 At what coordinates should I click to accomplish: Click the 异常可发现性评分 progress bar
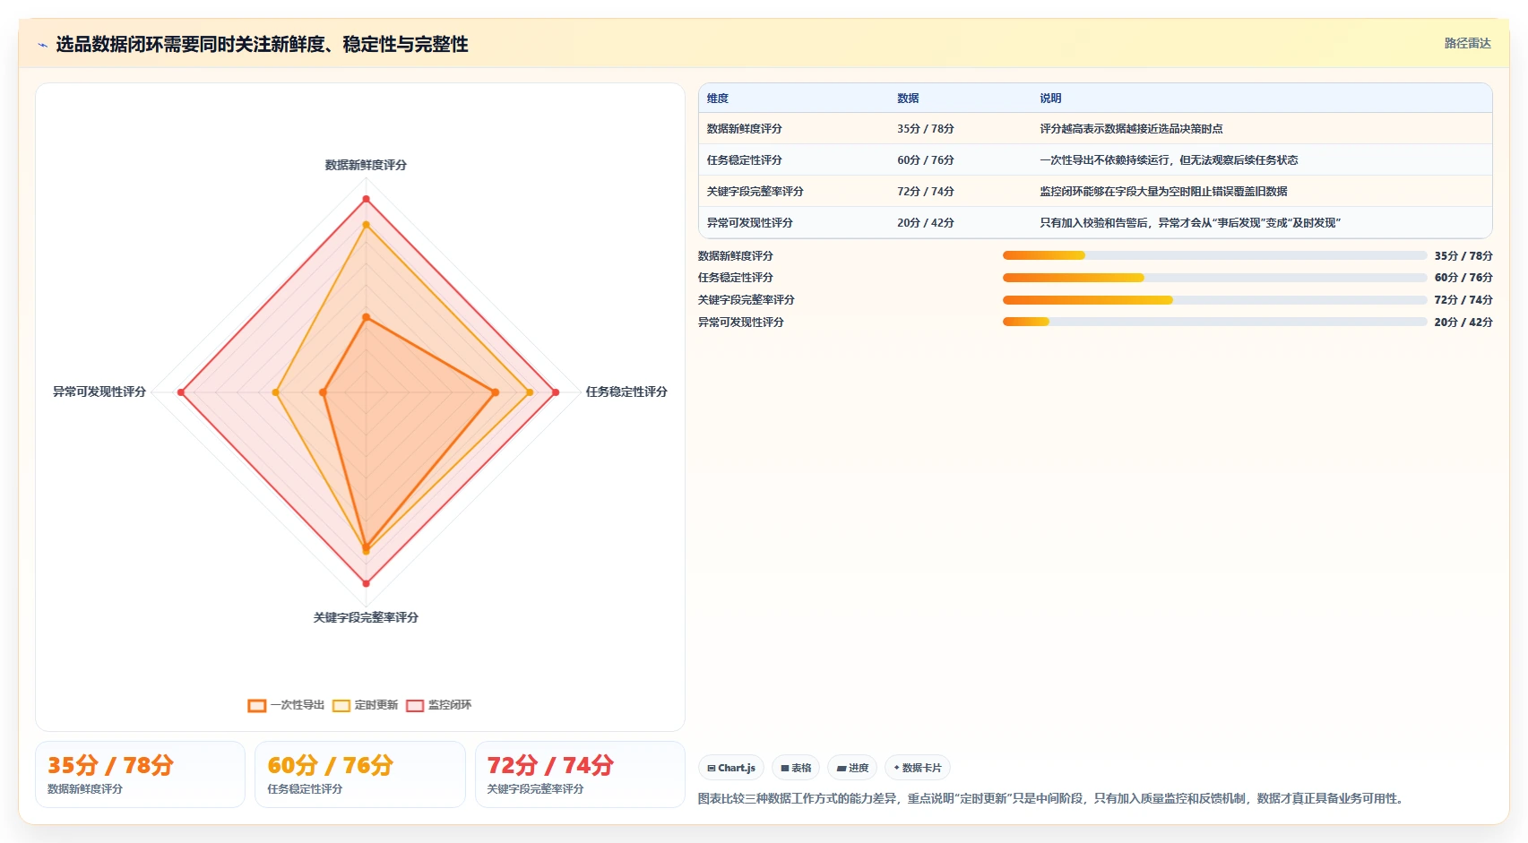[x=1214, y=322]
